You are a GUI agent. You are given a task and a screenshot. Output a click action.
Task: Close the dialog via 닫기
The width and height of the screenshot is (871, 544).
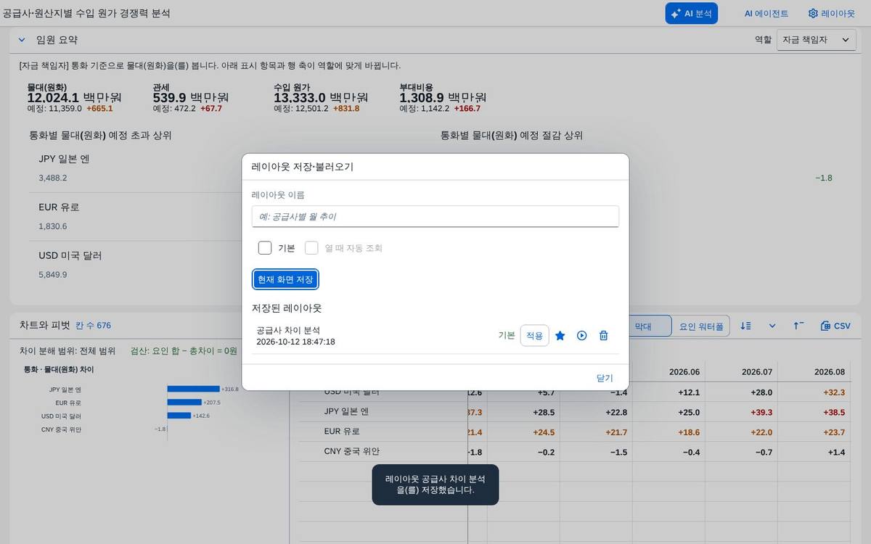click(x=605, y=378)
